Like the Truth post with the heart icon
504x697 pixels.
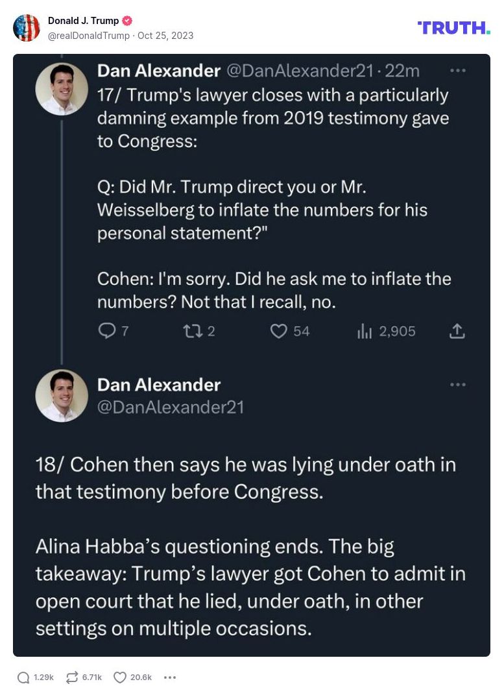(120, 678)
